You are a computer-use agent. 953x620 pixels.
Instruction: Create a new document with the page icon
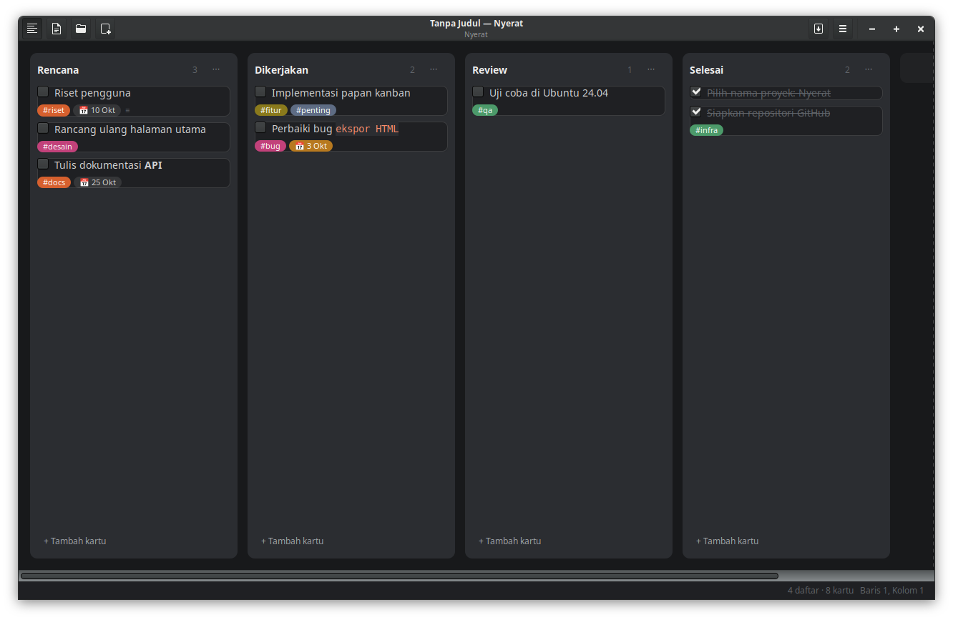point(57,29)
